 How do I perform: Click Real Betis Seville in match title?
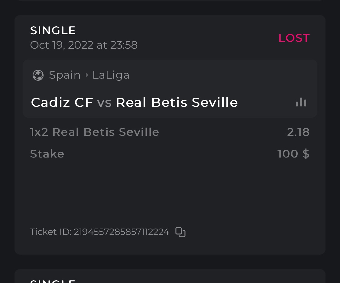tap(177, 102)
